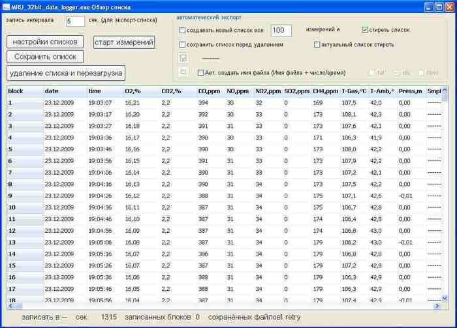The width and height of the screenshot is (457, 328).
Task: Toggle 'сохранить список перед удалением' checkbox
Action: [183, 45]
